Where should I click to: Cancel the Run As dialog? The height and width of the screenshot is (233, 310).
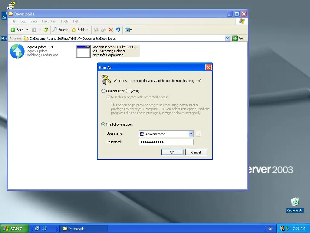point(196,152)
